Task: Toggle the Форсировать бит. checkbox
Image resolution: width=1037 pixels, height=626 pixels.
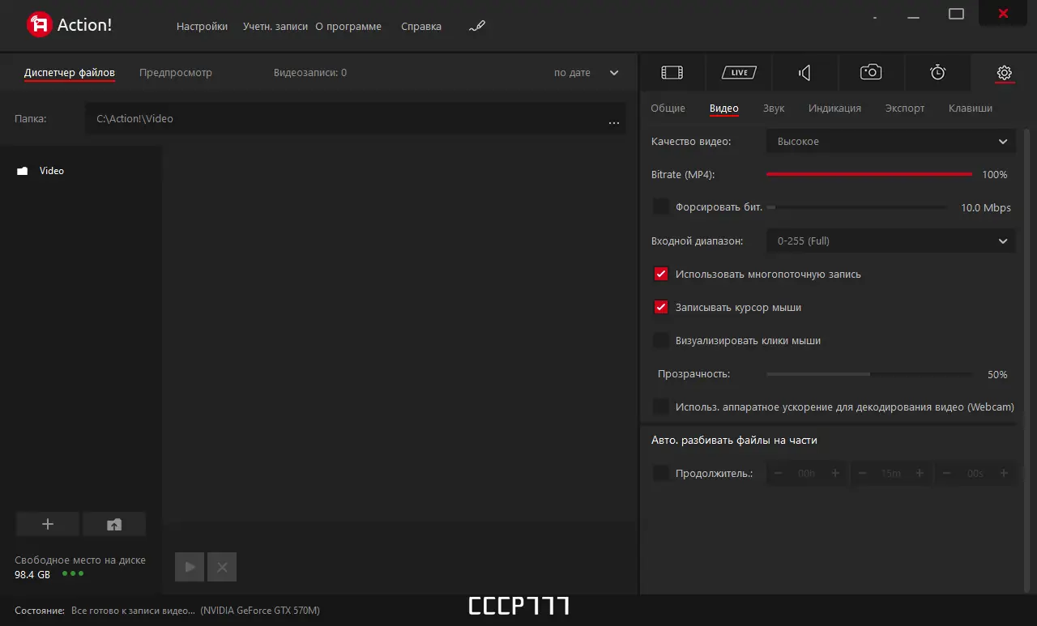Action: [661, 207]
